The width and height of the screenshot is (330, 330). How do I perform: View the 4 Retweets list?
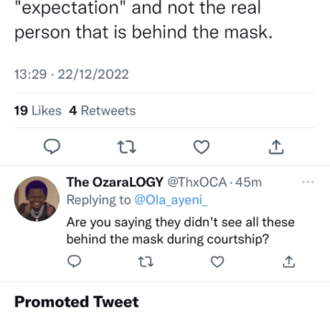103,111
